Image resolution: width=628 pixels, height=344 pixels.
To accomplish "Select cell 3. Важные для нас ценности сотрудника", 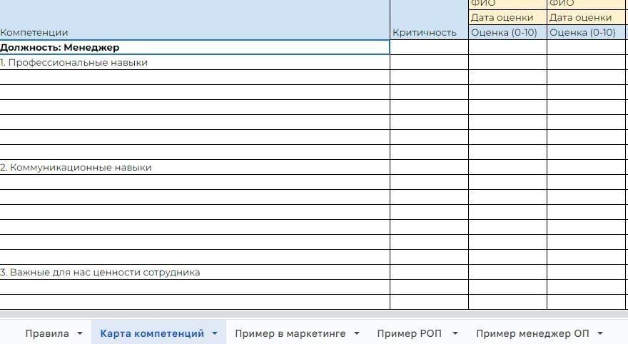I will click(x=195, y=273).
